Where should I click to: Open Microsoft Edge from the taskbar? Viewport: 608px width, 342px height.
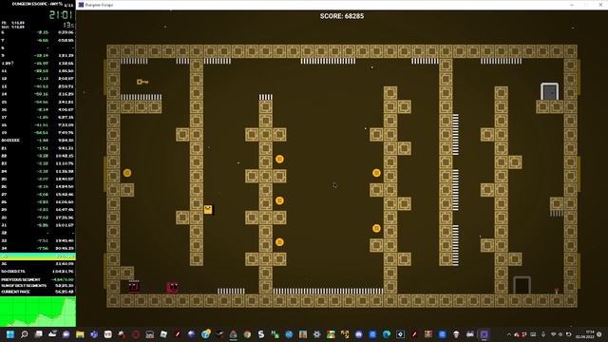pyautogui.click(x=387, y=334)
